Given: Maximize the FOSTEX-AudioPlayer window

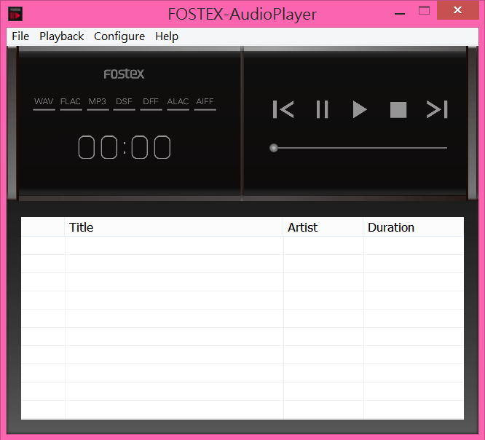Looking at the screenshot, I should pos(424,11).
